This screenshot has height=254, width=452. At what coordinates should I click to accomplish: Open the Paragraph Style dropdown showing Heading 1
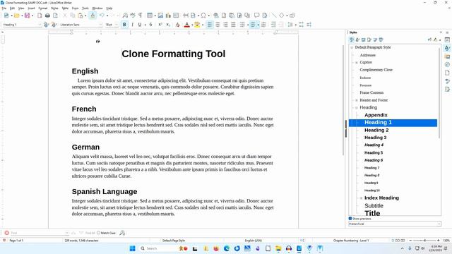click(x=23, y=25)
